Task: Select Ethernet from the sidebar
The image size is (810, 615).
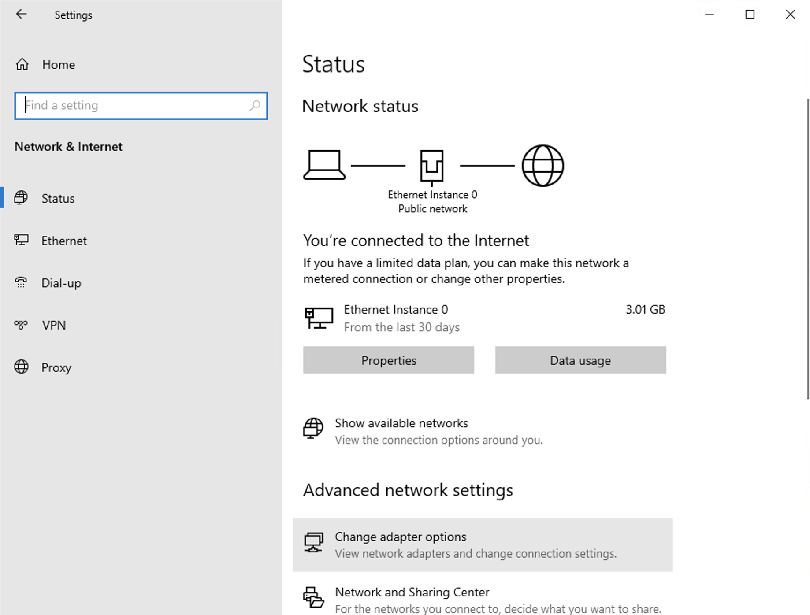Action: click(64, 241)
